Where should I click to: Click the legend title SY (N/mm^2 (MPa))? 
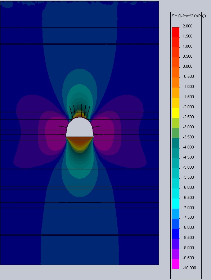(189, 16)
